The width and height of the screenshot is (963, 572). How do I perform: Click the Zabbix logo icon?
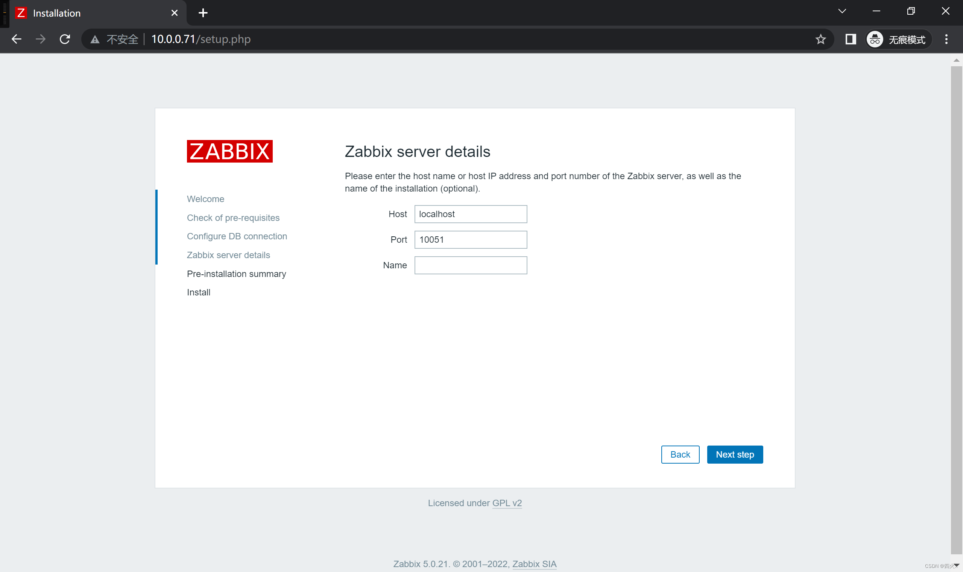point(229,151)
